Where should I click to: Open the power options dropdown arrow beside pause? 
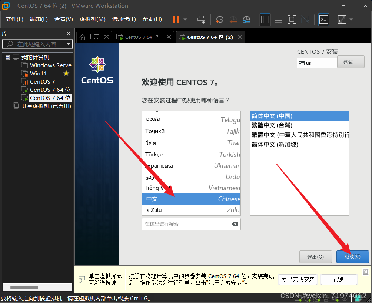click(x=185, y=20)
